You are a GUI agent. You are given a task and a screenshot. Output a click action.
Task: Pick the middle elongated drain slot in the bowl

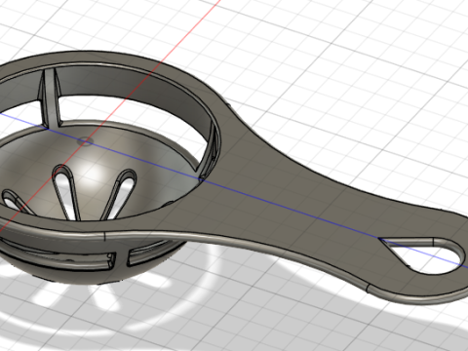pyautogui.click(x=66, y=192)
